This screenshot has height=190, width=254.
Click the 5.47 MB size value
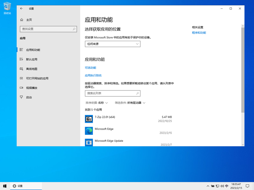(x=167, y=117)
